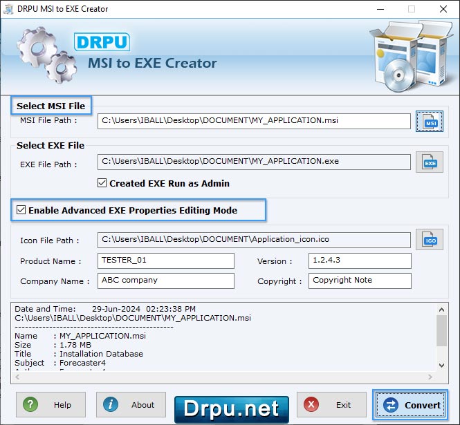Click the 'Select MSI File' heading
The height and width of the screenshot is (425, 460).
pyautogui.click(x=50, y=106)
